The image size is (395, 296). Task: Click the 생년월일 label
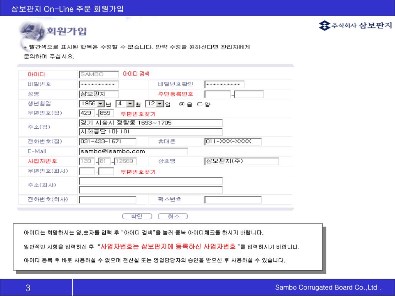point(39,103)
